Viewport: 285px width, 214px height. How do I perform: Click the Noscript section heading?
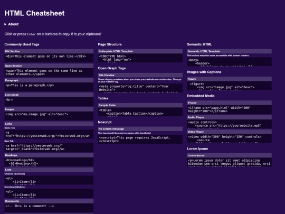(x=104, y=122)
